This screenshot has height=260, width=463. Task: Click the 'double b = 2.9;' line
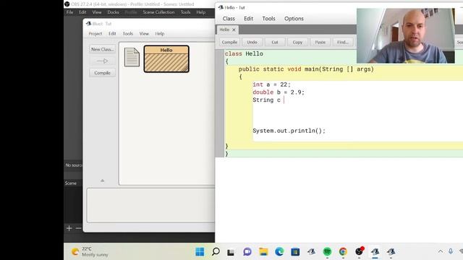click(x=278, y=92)
